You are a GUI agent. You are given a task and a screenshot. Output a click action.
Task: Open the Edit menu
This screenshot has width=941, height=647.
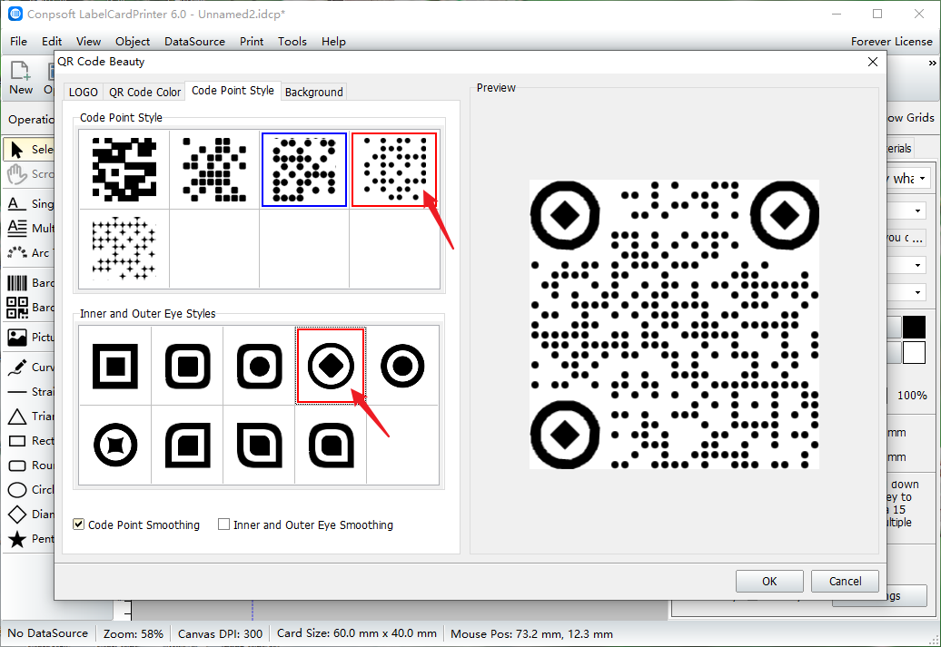(52, 42)
